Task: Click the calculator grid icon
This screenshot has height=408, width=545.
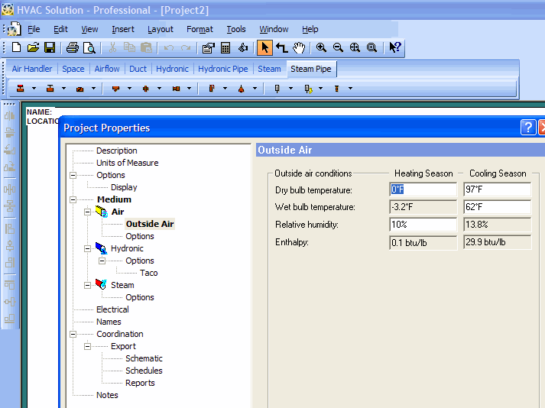Action: [x=225, y=47]
